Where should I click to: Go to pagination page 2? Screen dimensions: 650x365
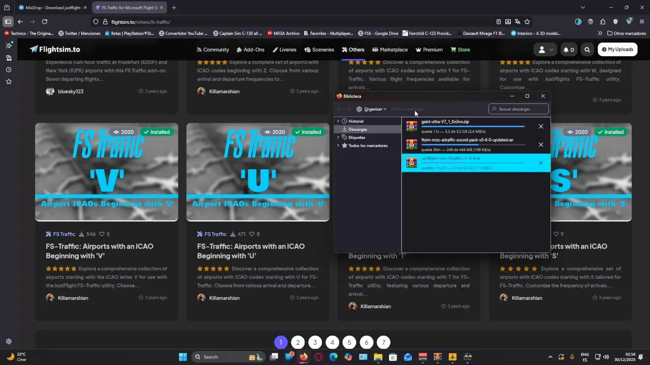coord(298,342)
